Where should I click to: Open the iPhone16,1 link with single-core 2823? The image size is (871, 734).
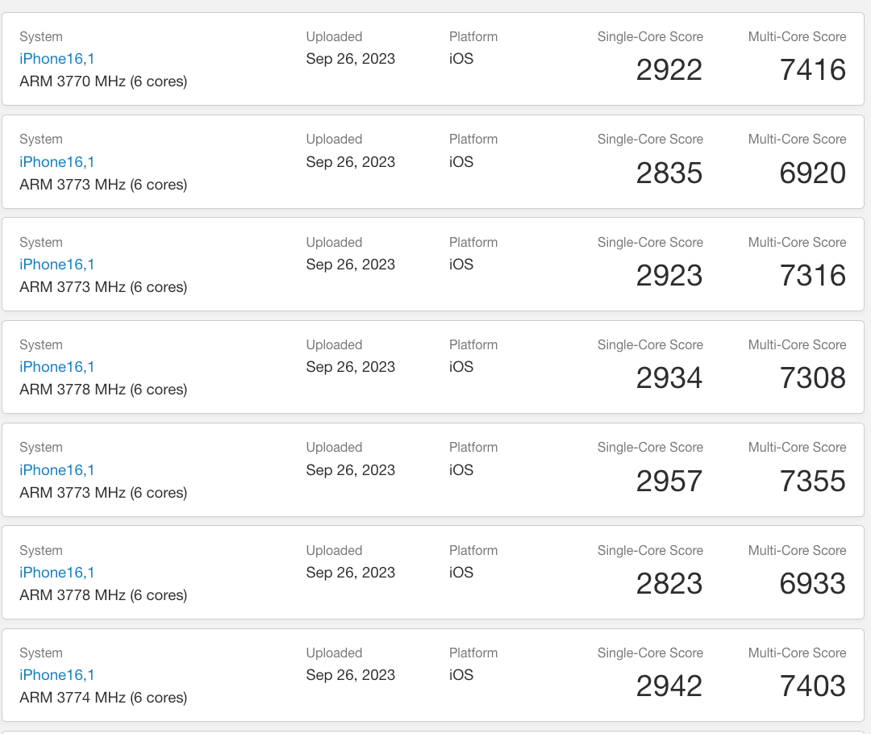click(x=57, y=572)
